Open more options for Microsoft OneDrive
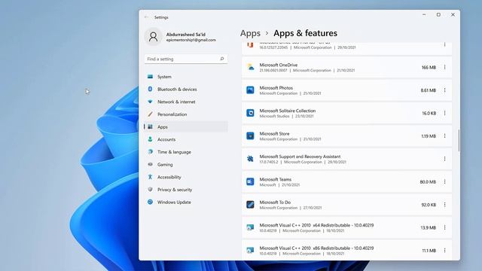Screen dimensions: 482x271 click(444, 67)
